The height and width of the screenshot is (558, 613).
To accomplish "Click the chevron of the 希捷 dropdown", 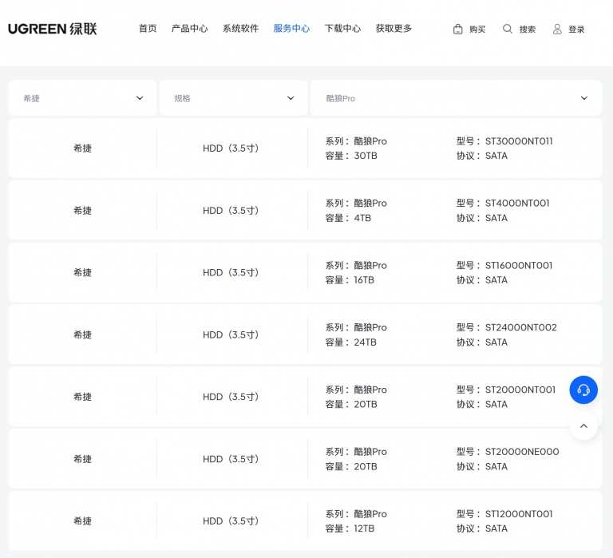I will click(x=140, y=98).
